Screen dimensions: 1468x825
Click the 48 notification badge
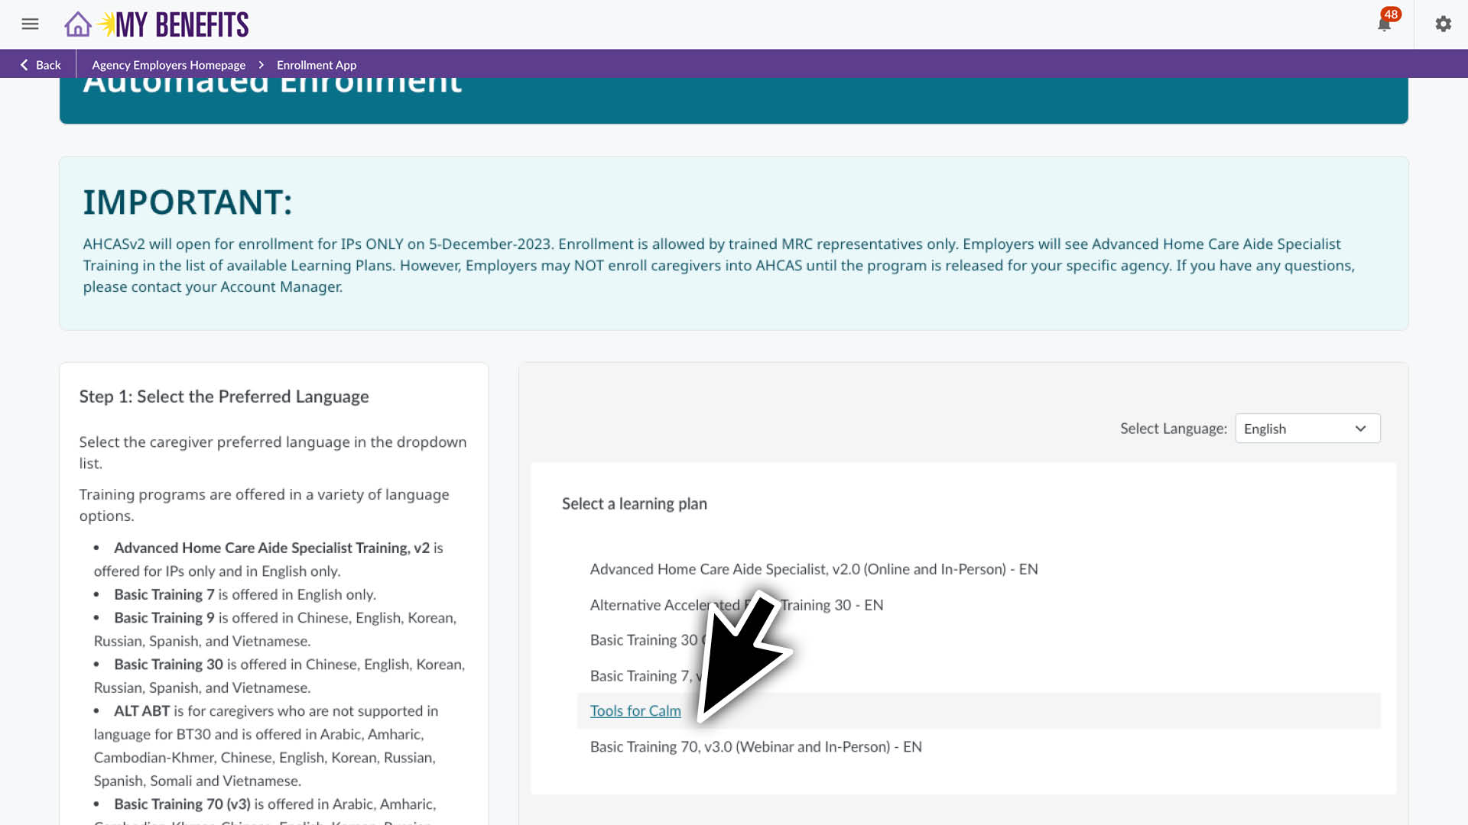(1391, 14)
